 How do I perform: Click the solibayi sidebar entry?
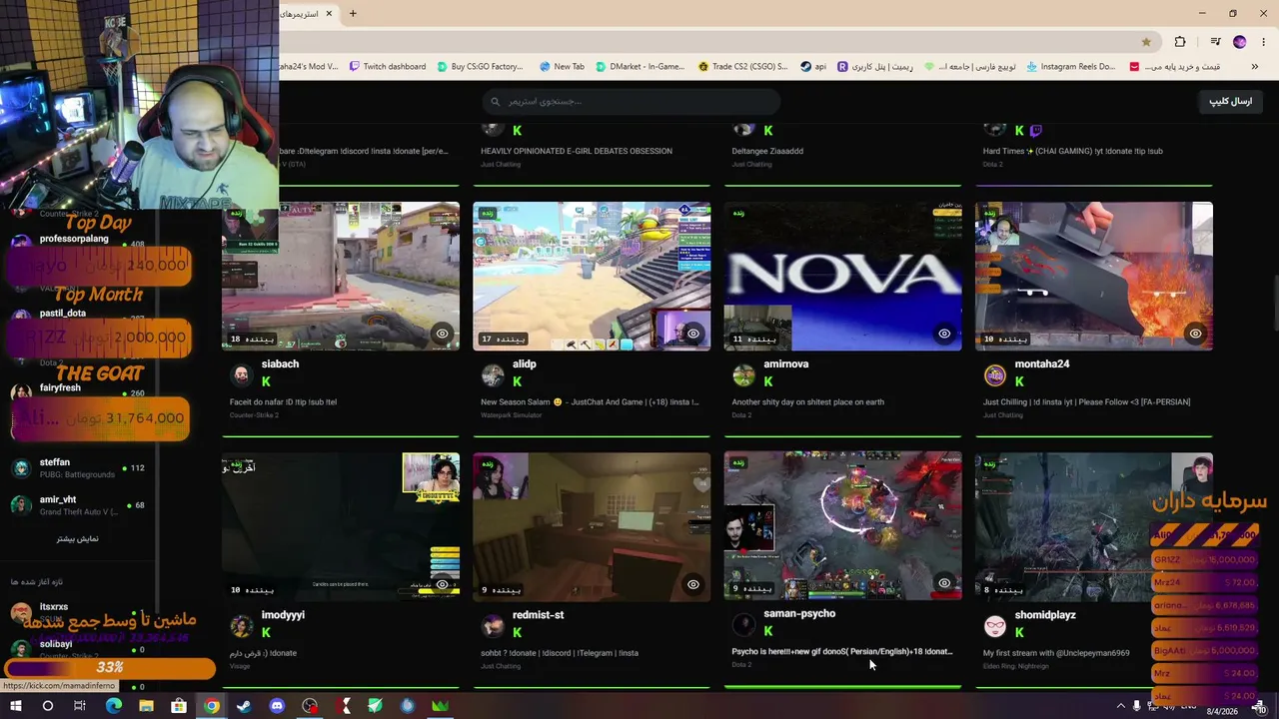[x=78, y=649]
